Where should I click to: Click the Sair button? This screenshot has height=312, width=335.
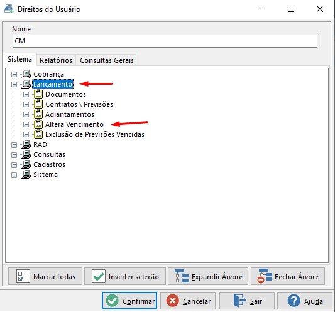tap(247, 301)
